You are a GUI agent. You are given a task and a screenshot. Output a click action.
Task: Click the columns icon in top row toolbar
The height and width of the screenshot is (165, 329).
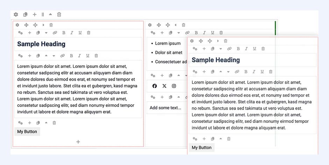tap(43, 14)
